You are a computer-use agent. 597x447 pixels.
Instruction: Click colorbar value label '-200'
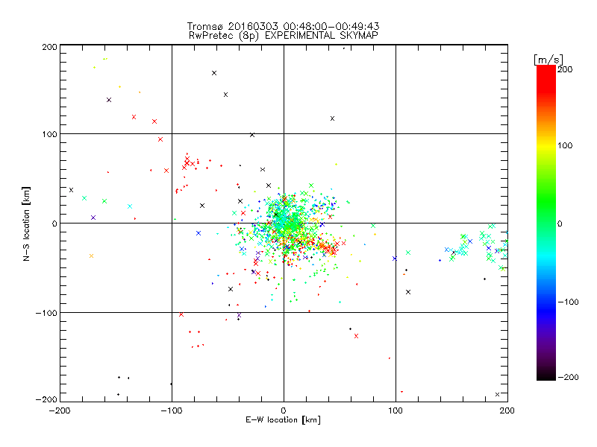[569, 377]
